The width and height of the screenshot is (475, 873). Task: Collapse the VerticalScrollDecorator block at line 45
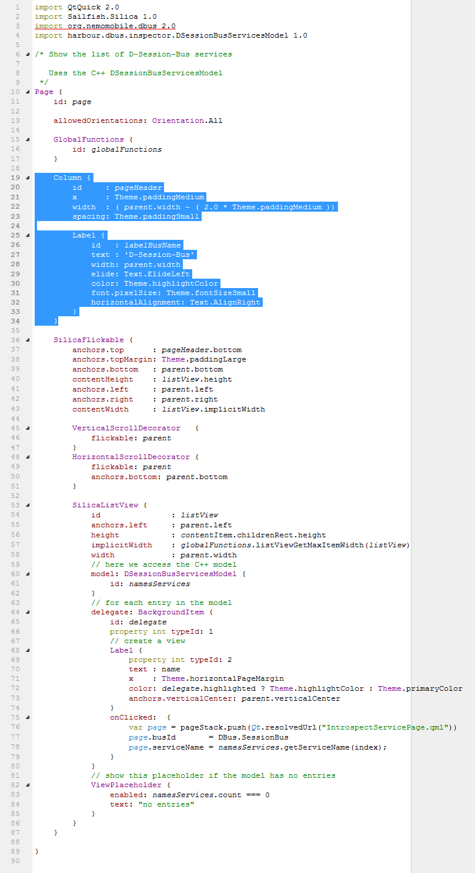[x=28, y=428]
